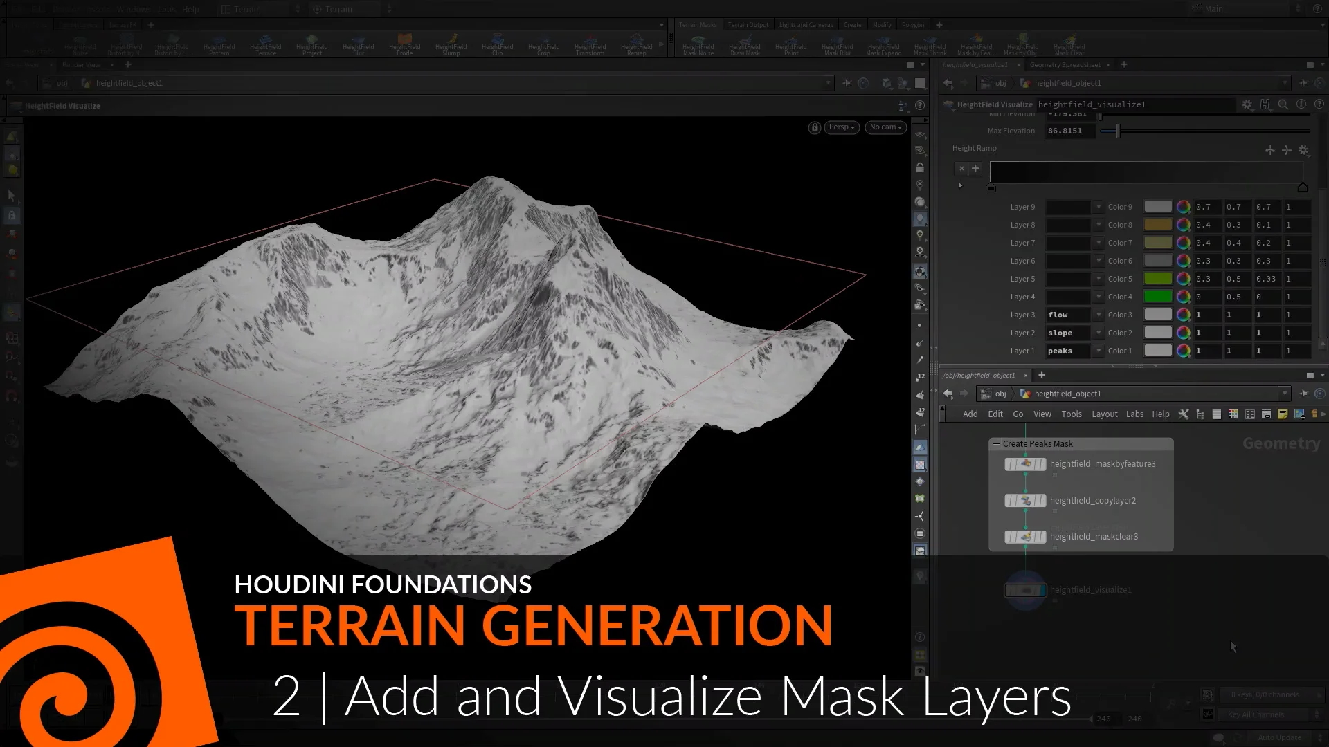1329x747 pixels.
Task: Open the Tools menu in the network editor
Action: coord(1072,414)
